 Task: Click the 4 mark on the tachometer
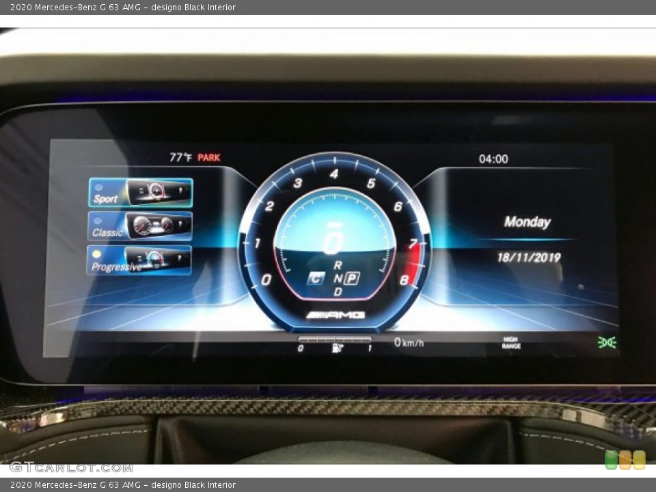pos(334,174)
